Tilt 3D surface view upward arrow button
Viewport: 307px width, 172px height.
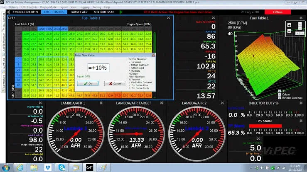point(300,24)
